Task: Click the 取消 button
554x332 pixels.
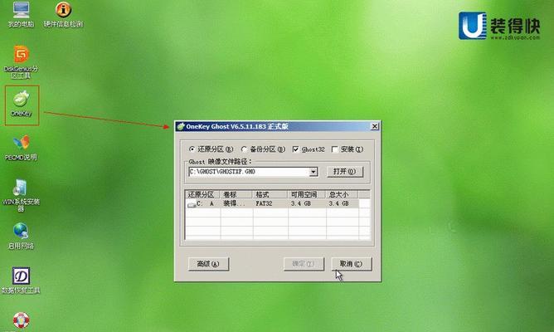Action: click(x=351, y=264)
